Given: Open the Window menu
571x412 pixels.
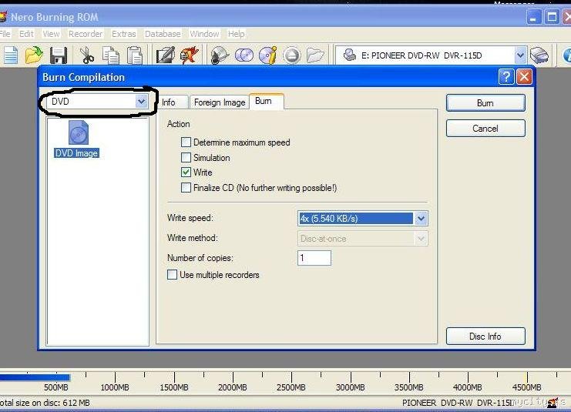Looking at the screenshot, I should tap(204, 34).
